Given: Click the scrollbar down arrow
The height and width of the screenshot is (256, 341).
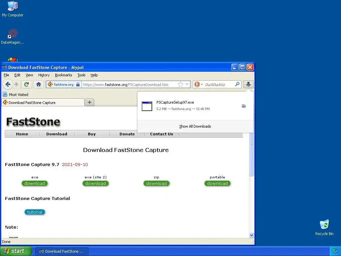Looking at the screenshot, I should coord(251,235).
